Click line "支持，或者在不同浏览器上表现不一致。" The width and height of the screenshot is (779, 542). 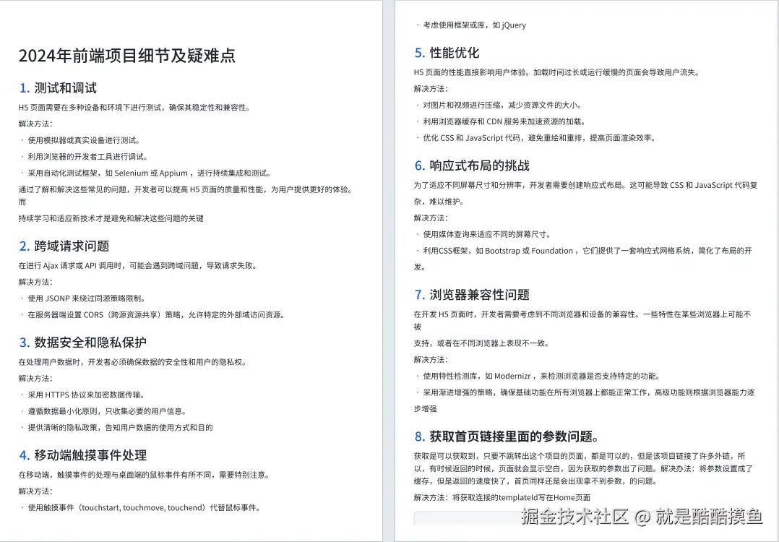[x=481, y=343]
